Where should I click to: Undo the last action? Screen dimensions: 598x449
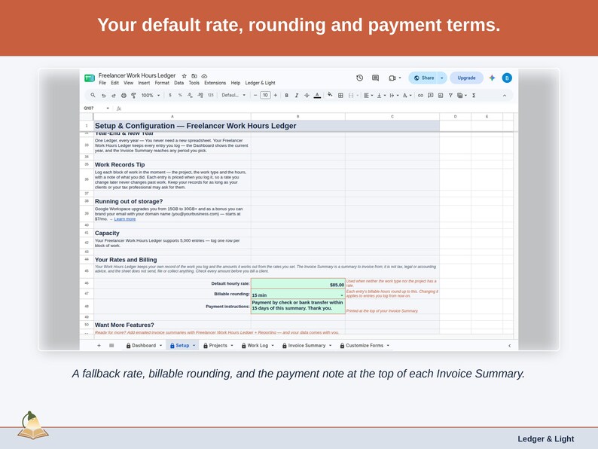coord(103,96)
